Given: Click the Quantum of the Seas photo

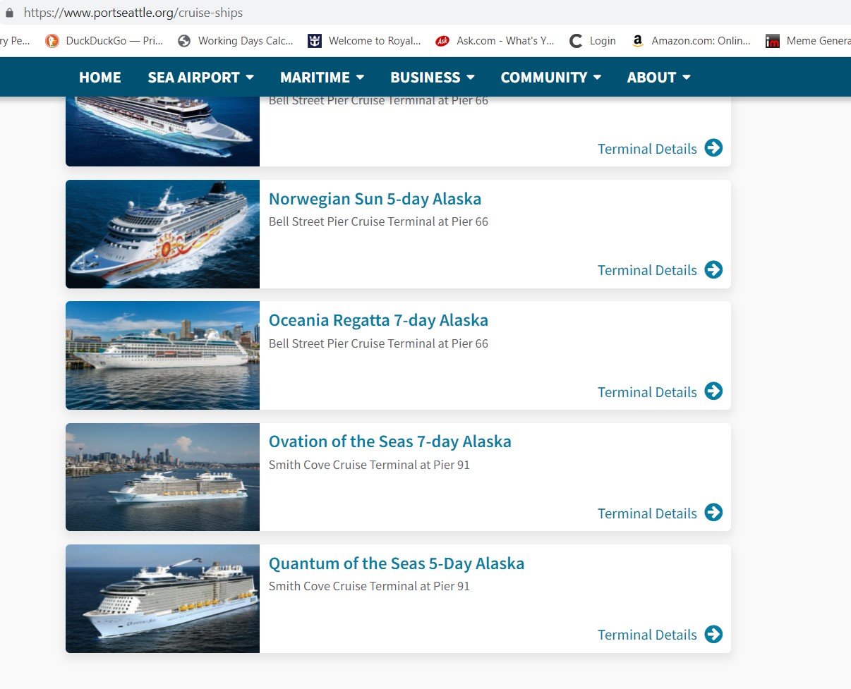Looking at the screenshot, I should pos(162,599).
